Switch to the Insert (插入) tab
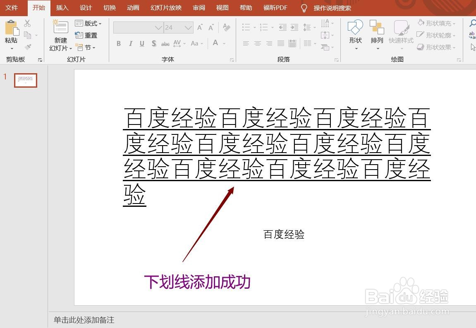The width and height of the screenshot is (476, 328). click(x=62, y=8)
